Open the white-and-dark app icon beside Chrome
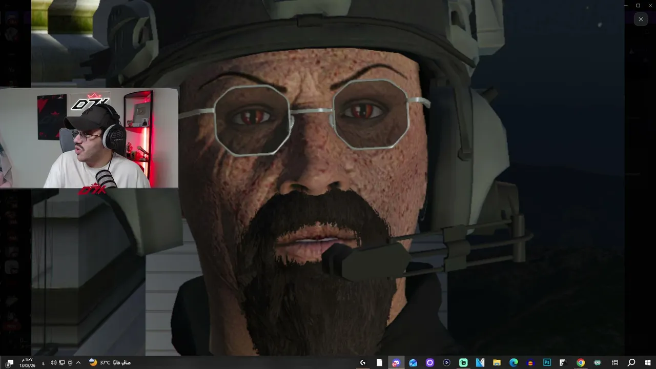 coord(563,363)
